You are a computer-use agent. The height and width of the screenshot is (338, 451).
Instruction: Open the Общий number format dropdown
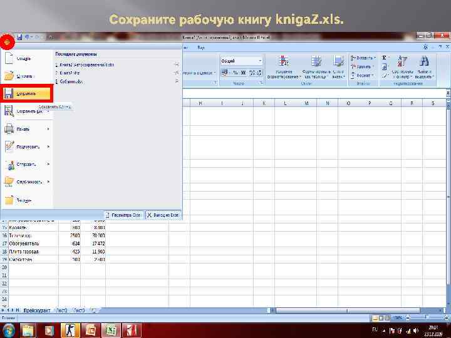pos(260,61)
